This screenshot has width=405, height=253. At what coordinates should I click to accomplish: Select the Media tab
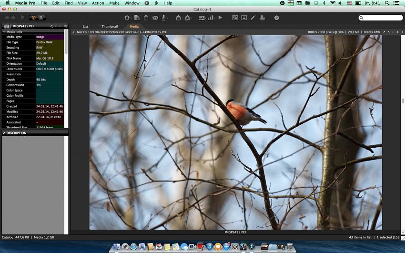(134, 26)
